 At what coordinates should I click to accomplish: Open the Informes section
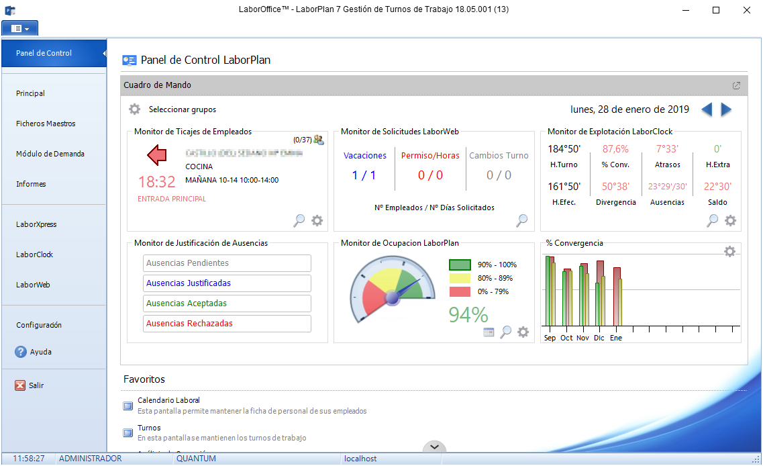click(31, 184)
